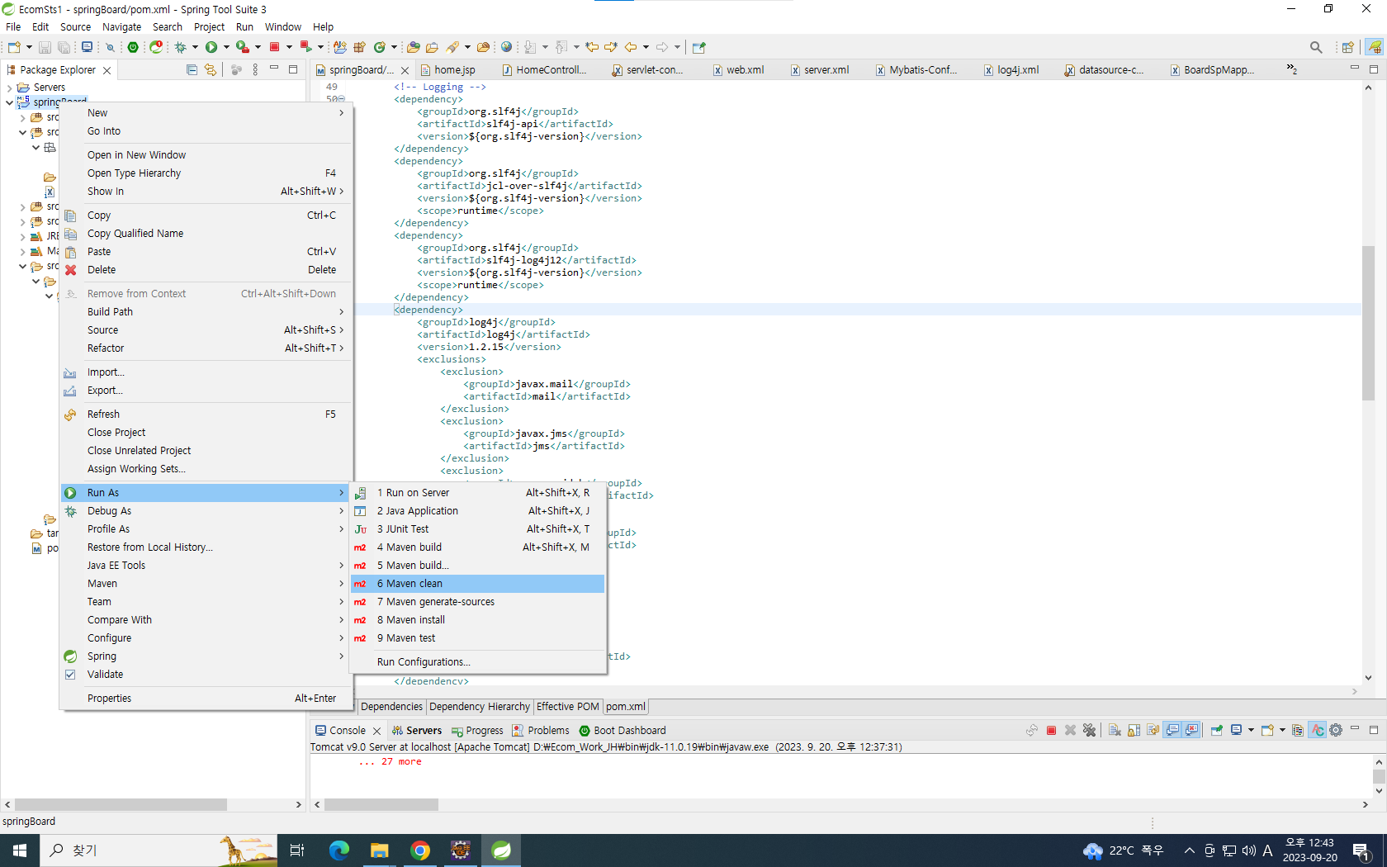Click the green Boot Dashboard power icon

pyautogui.click(x=133, y=47)
